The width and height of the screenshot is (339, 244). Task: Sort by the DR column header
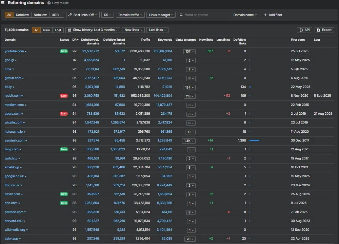pos(76,40)
